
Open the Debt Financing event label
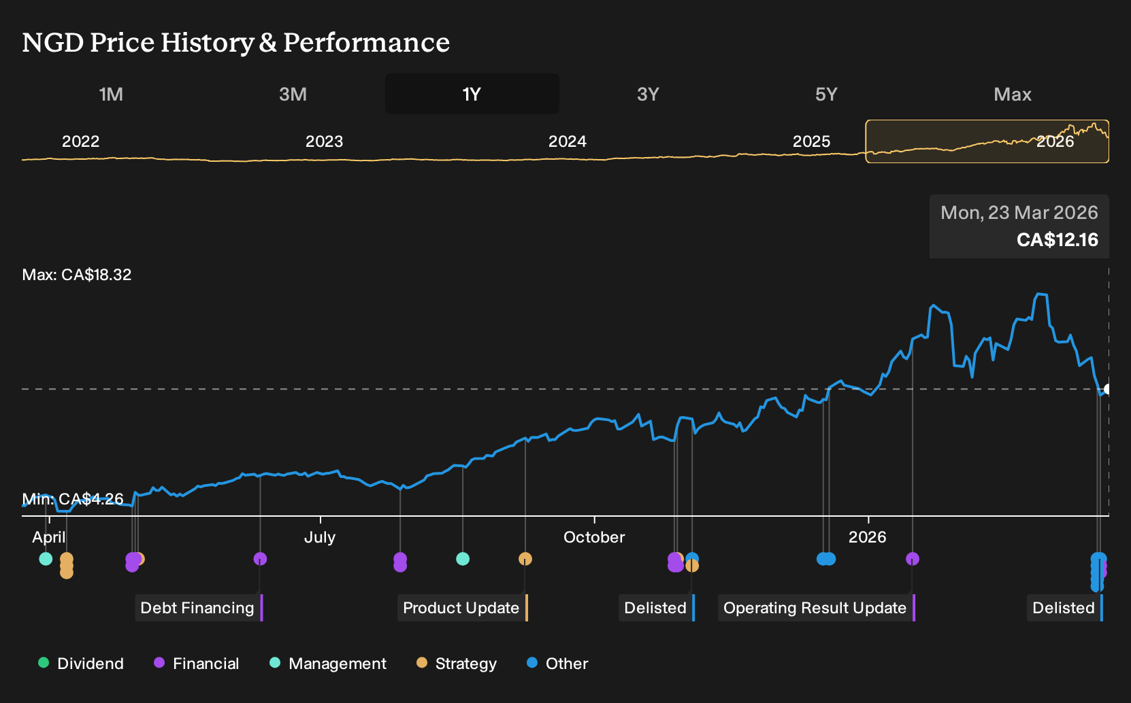199,608
